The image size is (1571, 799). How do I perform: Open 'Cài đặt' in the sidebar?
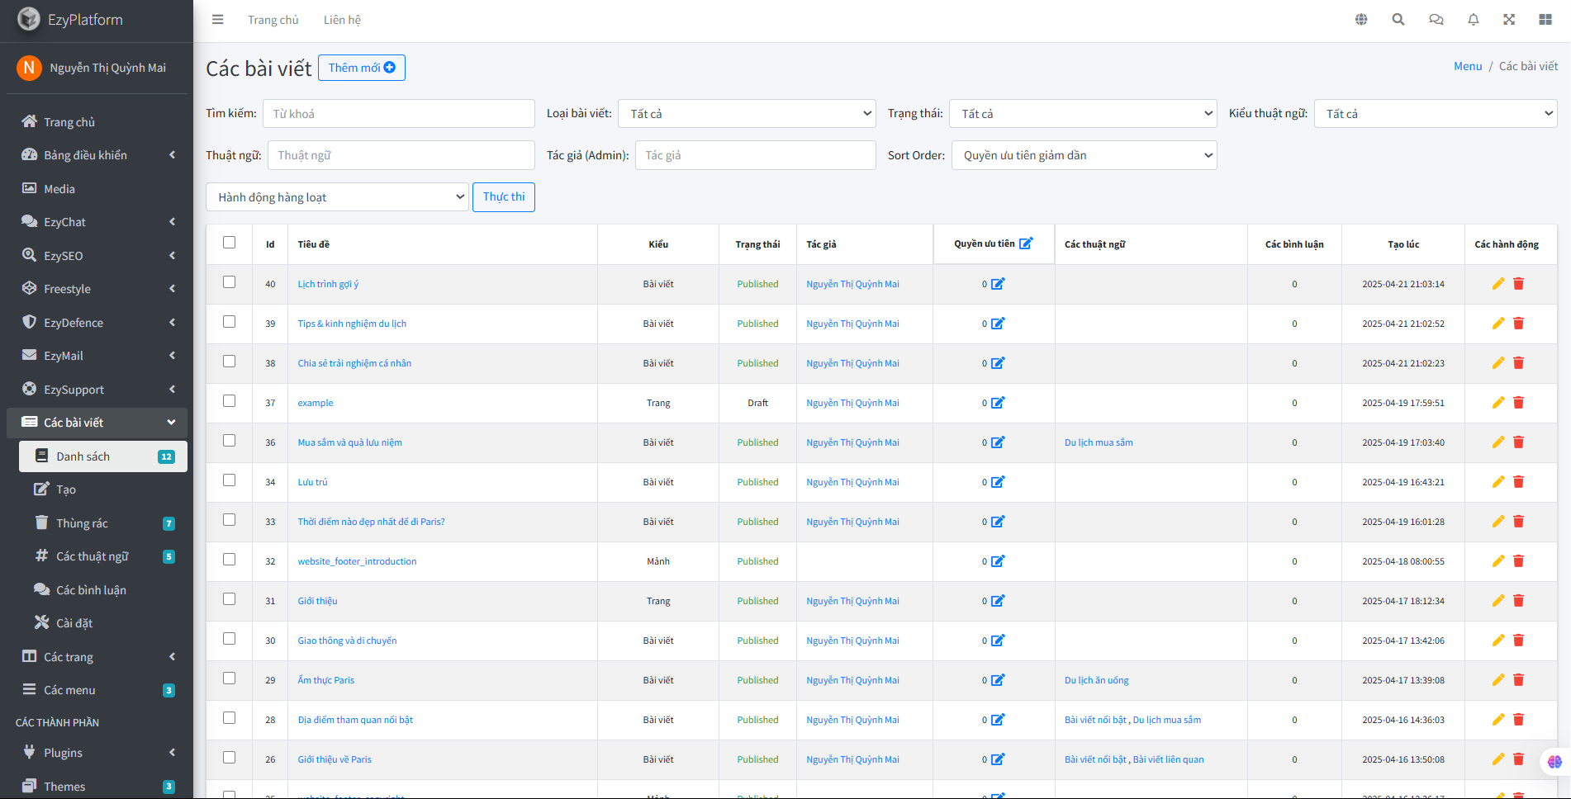[x=103, y=623]
